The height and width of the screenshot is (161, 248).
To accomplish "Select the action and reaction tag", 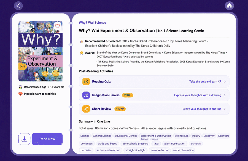I will click(109, 150).
